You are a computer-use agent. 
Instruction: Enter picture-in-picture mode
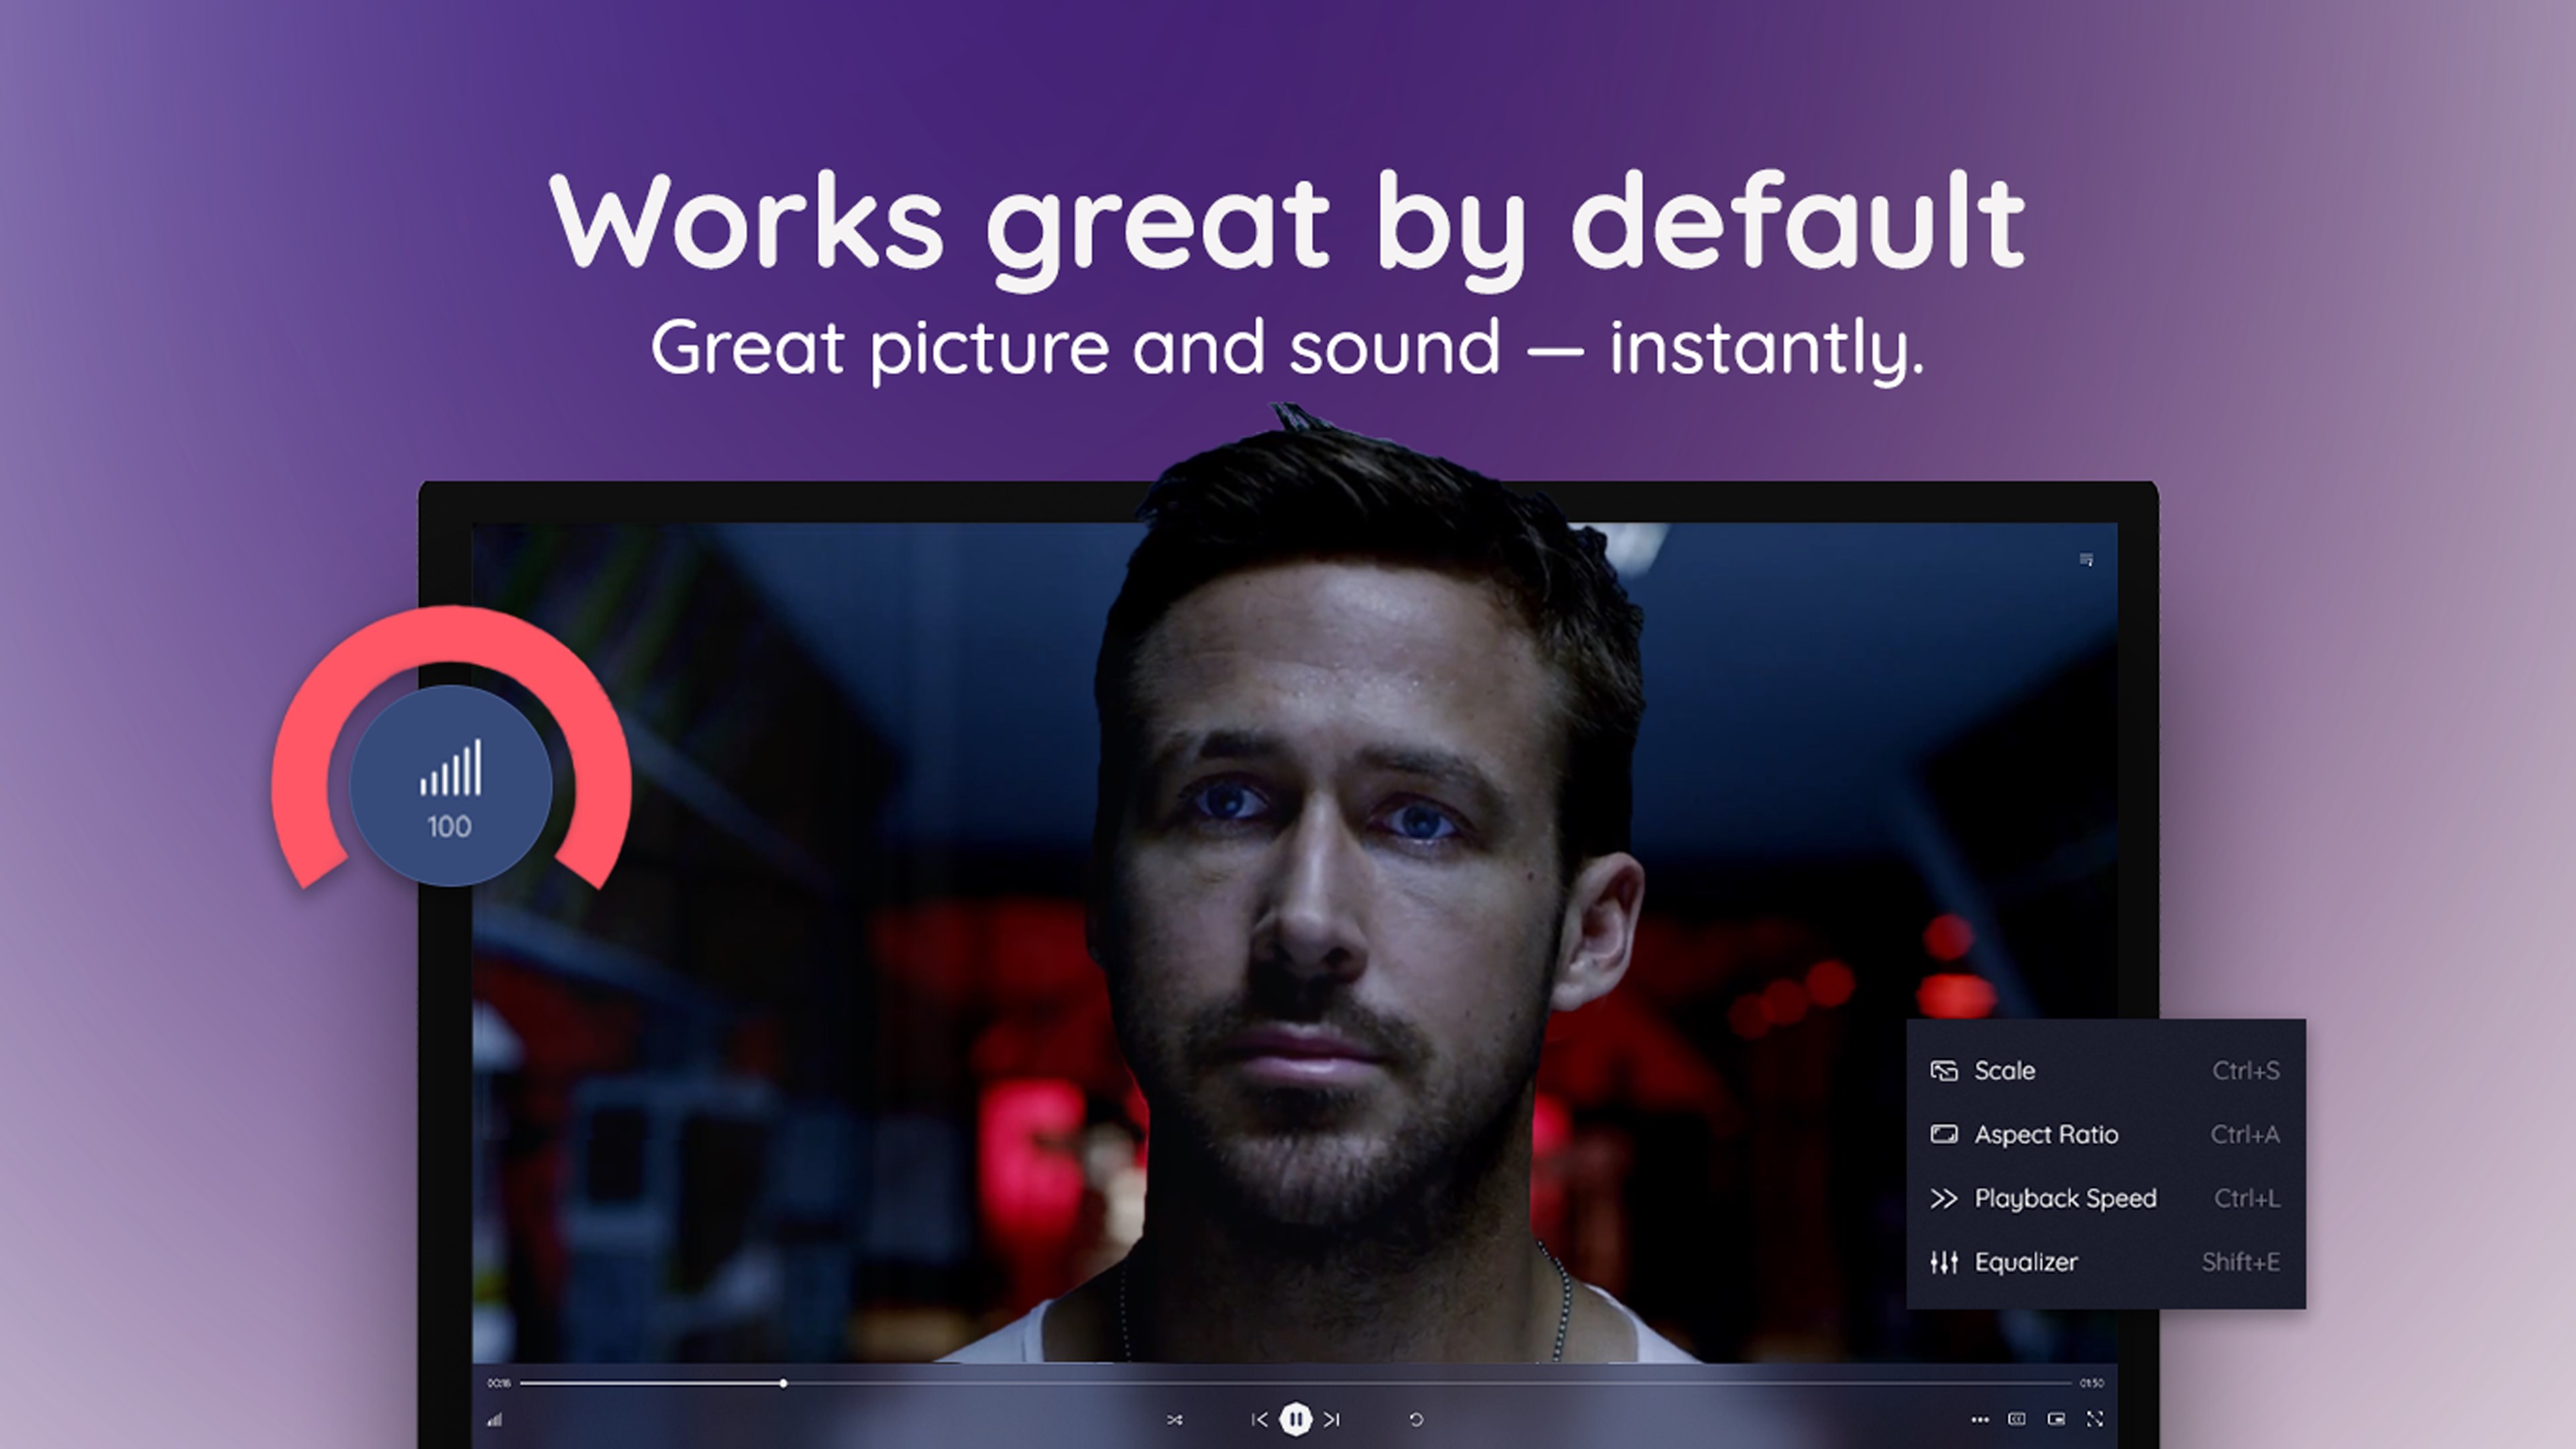[2056, 1419]
